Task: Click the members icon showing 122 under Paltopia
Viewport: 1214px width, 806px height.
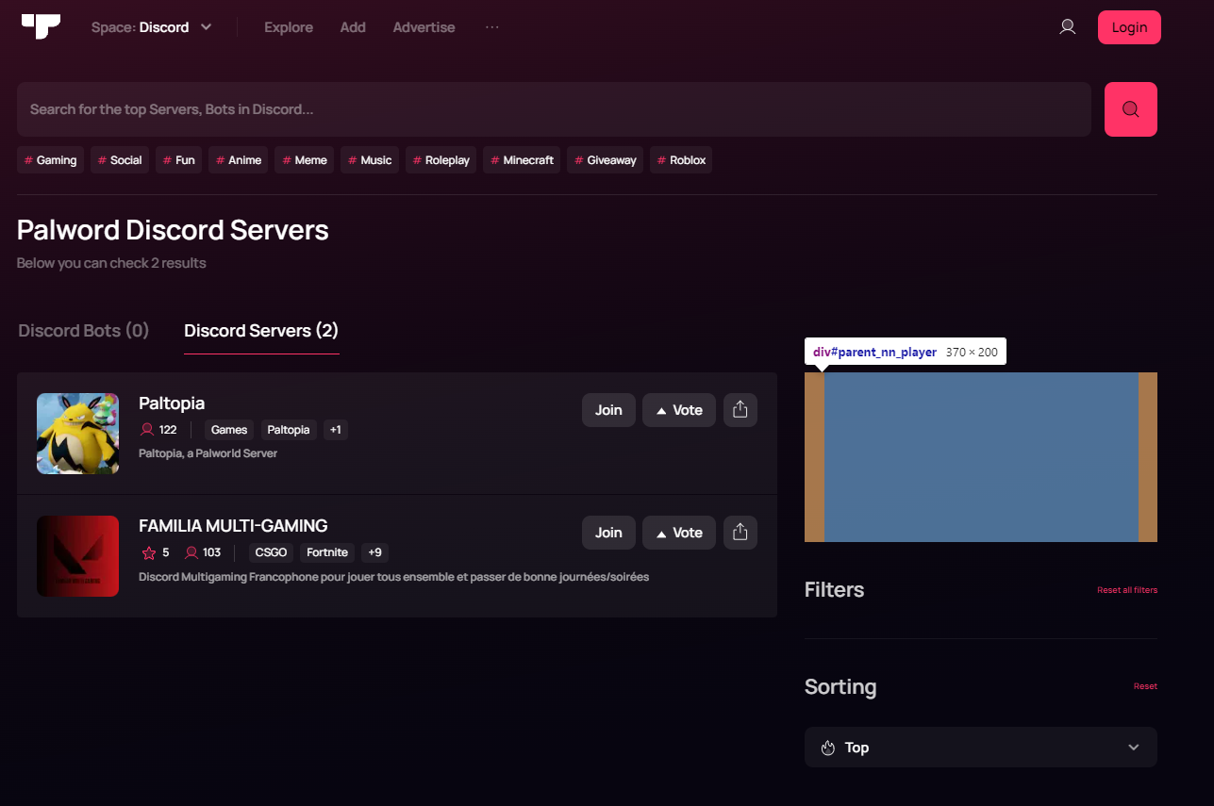Action: pos(144,429)
